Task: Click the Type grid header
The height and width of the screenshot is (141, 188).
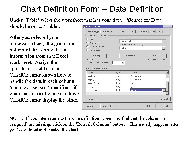Action: tap(122, 73)
